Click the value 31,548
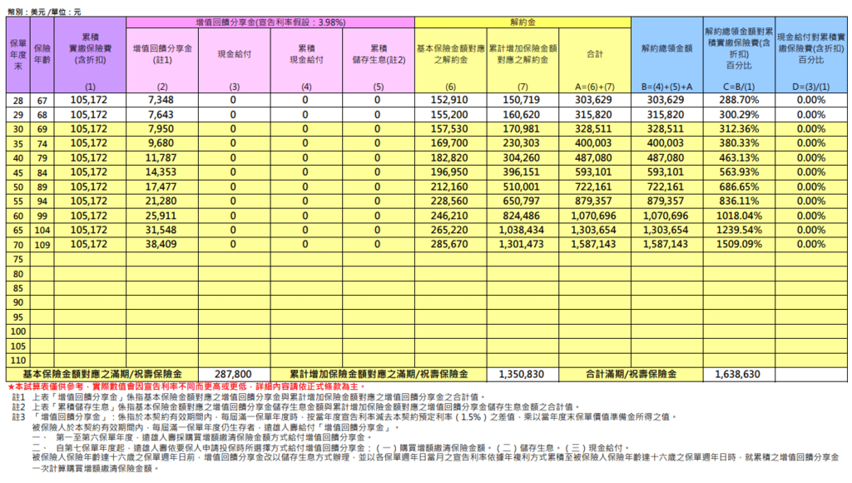 (161, 230)
